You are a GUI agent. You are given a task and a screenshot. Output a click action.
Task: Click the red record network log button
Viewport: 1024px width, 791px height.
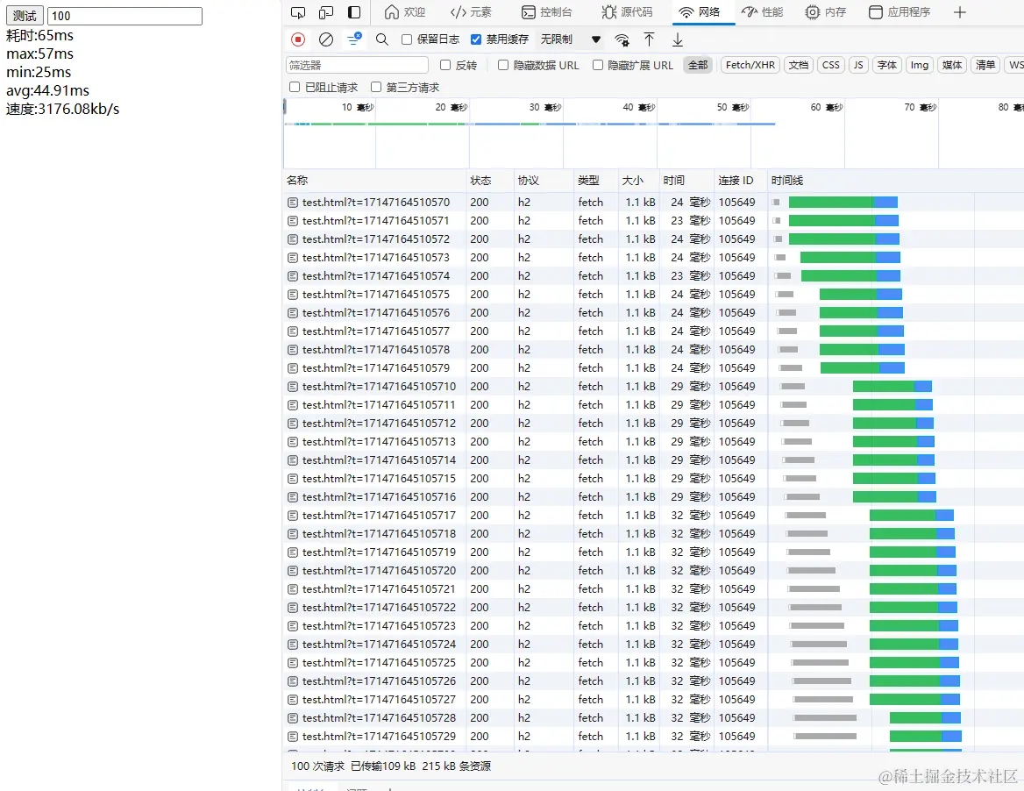click(x=298, y=39)
